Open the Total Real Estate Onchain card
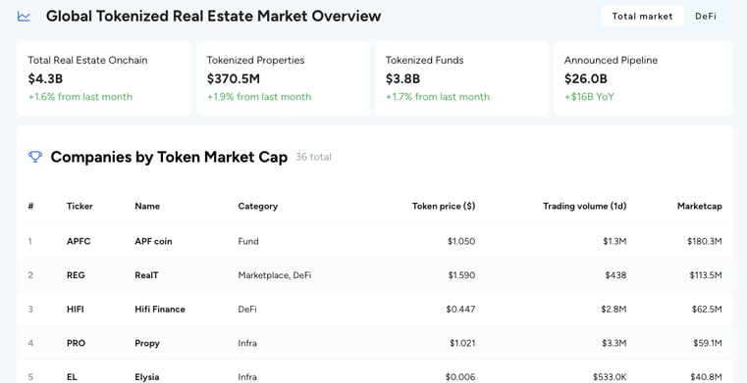747x383 pixels. (x=104, y=78)
